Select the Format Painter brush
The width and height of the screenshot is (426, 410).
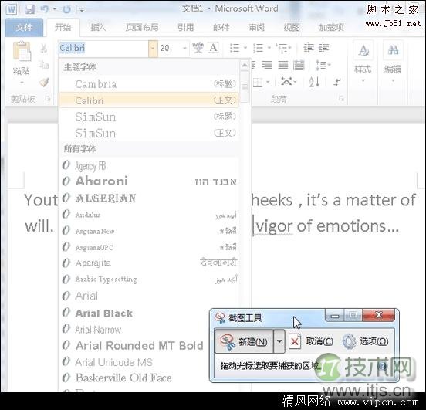(x=44, y=82)
